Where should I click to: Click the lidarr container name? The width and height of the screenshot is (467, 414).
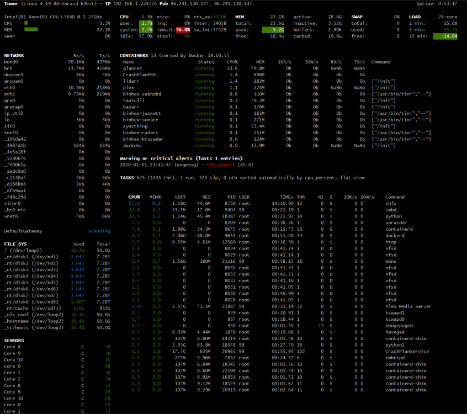pos(131,81)
